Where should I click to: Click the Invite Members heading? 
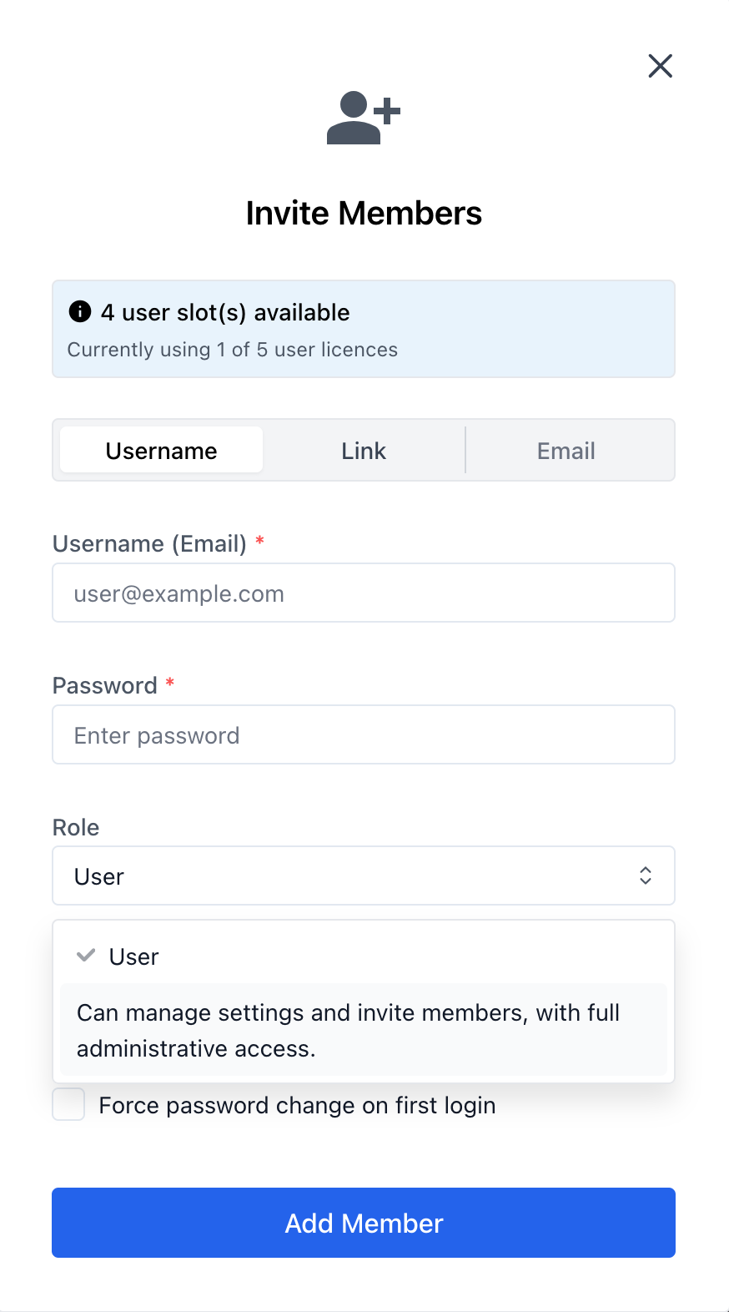363,213
